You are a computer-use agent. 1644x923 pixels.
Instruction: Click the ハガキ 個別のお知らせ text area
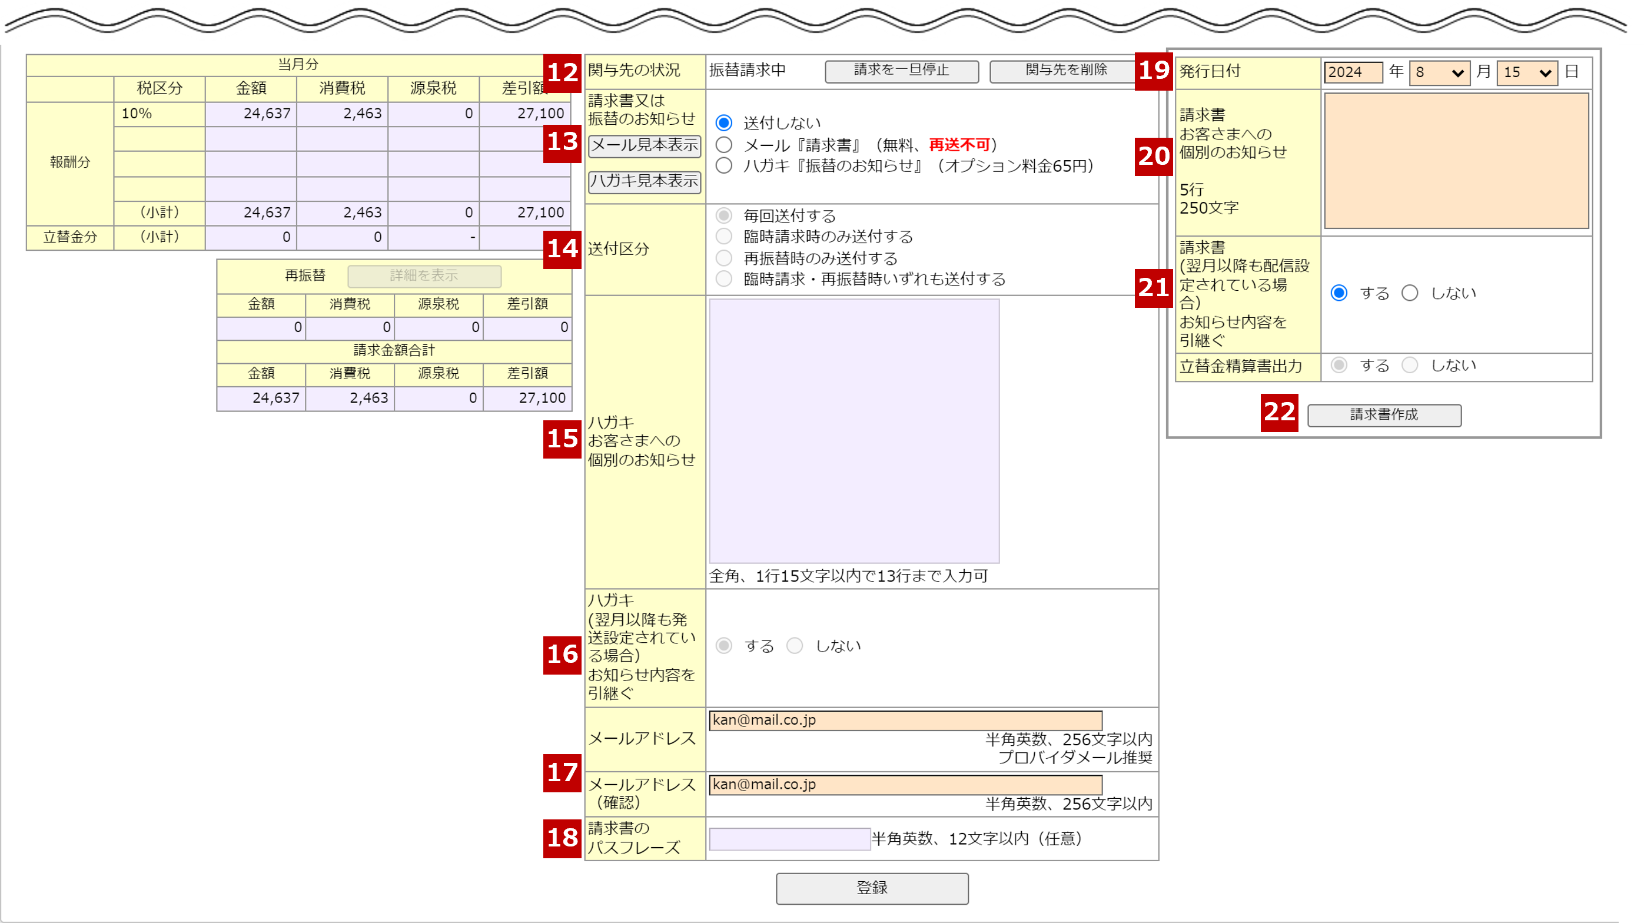(853, 431)
